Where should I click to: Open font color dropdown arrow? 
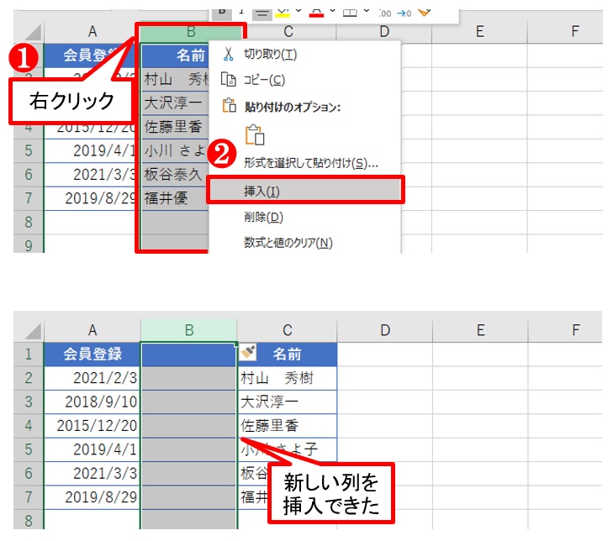[333, 12]
